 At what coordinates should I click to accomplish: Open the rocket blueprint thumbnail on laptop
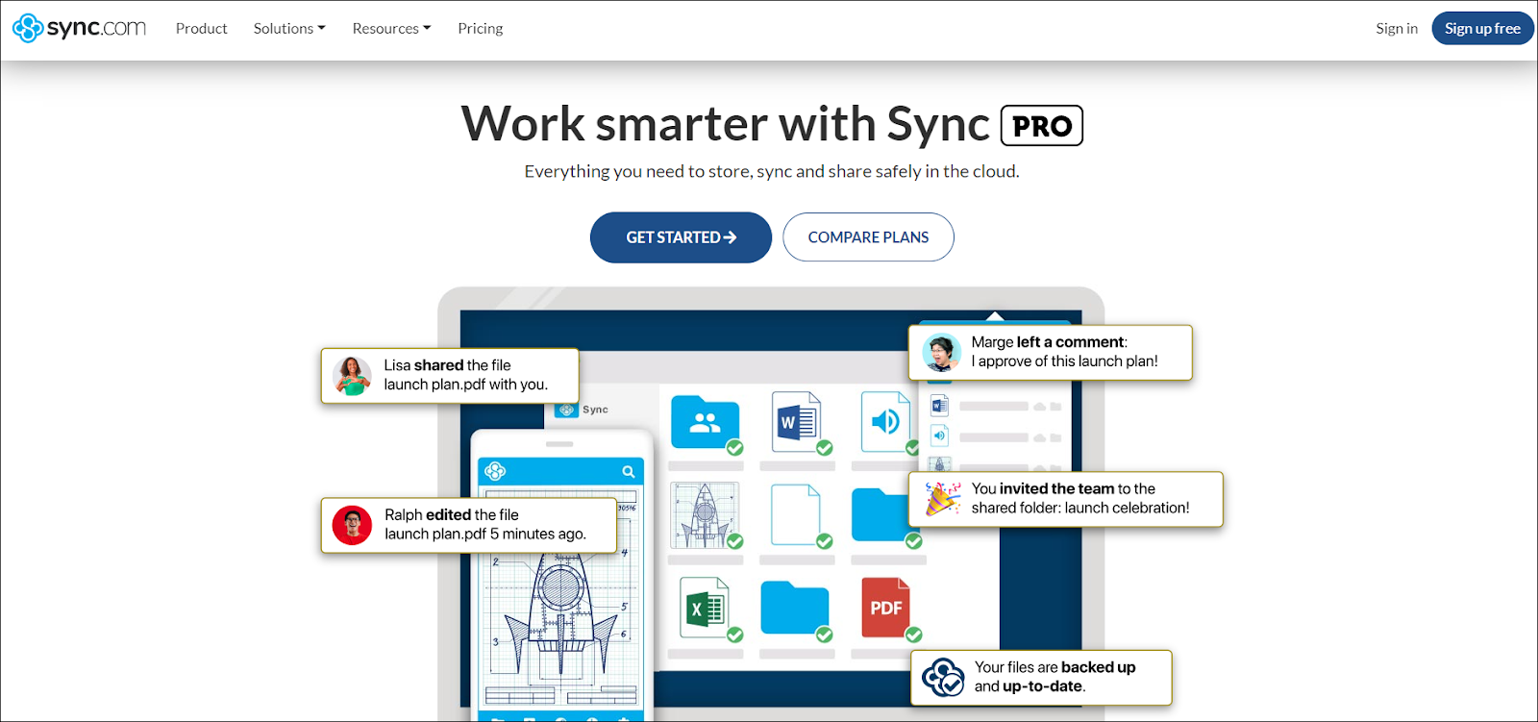point(705,514)
